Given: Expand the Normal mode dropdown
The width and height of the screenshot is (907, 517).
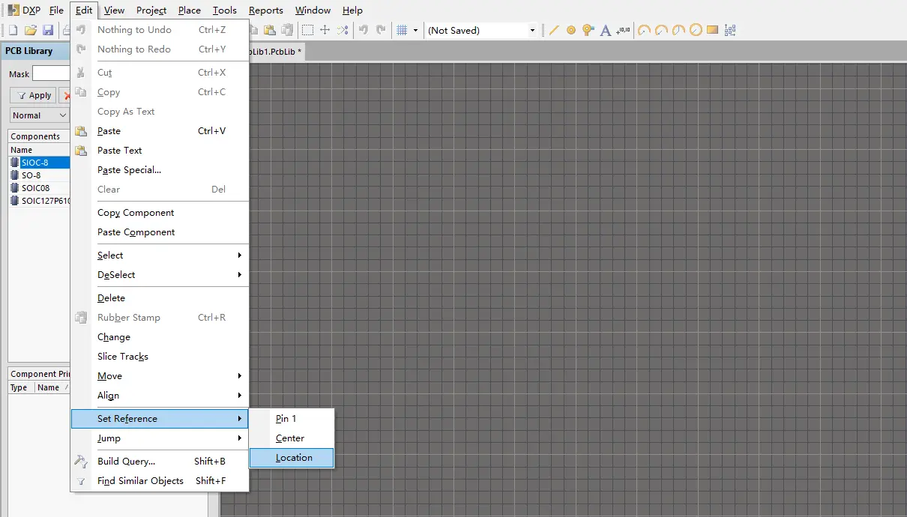Looking at the screenshot, I should (x=62, y=115).
